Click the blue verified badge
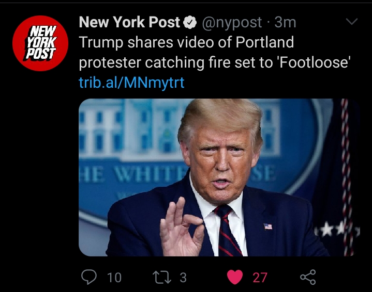The height and width of the screenshot is (292, 372). 190,23
